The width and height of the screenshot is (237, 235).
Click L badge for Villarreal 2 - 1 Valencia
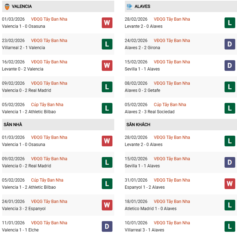(107, 44)
